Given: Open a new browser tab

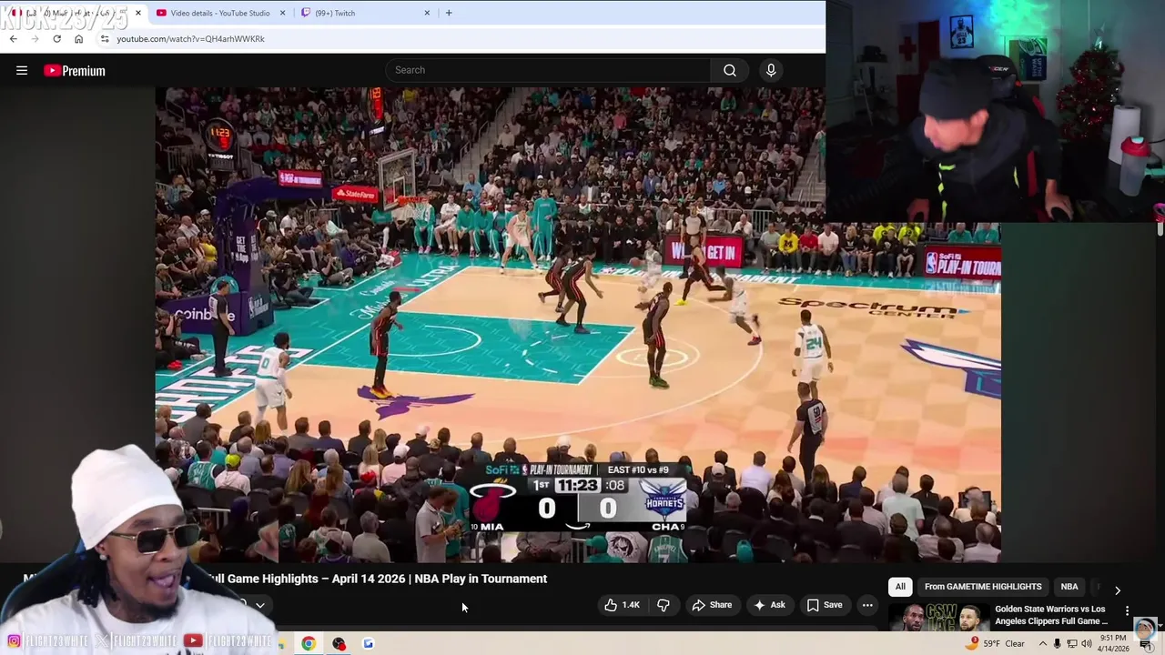Looking at the screenshot, I should point(449,13).
